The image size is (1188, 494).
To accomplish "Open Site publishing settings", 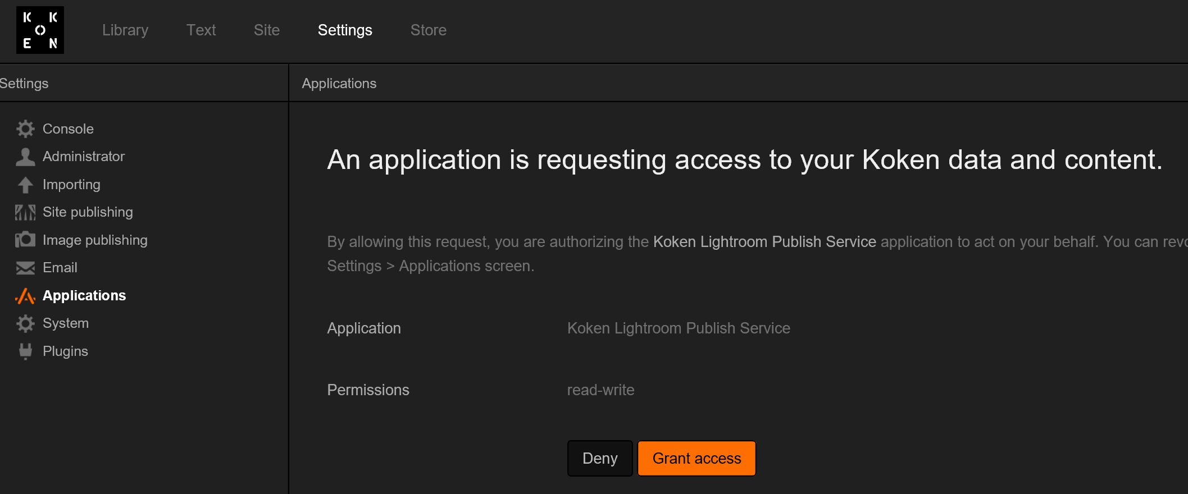I will point(88,212).
